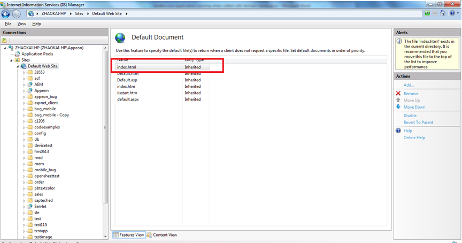Image resolution: width=462 pixels, height=243 pixels.
Task: Go back using the blue Back arrow
Action: tap(5, 13)
